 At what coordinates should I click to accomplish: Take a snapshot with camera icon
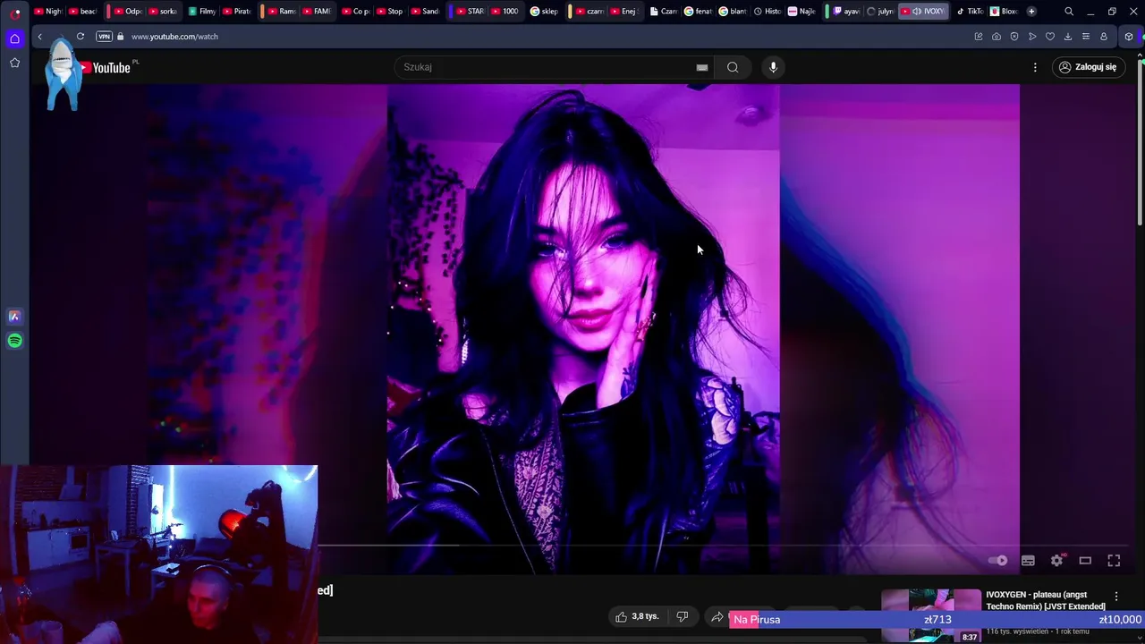pyautogui.click(x=997, y=37)
